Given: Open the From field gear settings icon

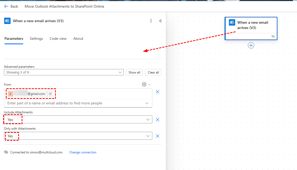Looking at the screenshot, I should [144, 84].
